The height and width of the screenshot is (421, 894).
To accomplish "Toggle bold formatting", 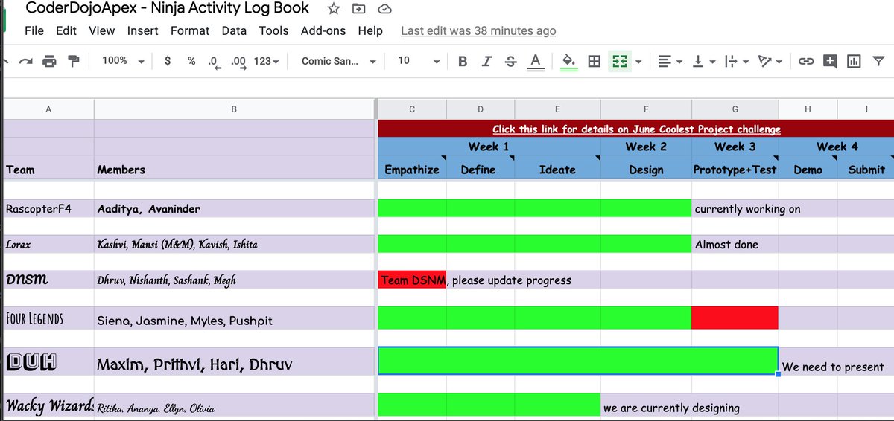I will click(463, 61).
